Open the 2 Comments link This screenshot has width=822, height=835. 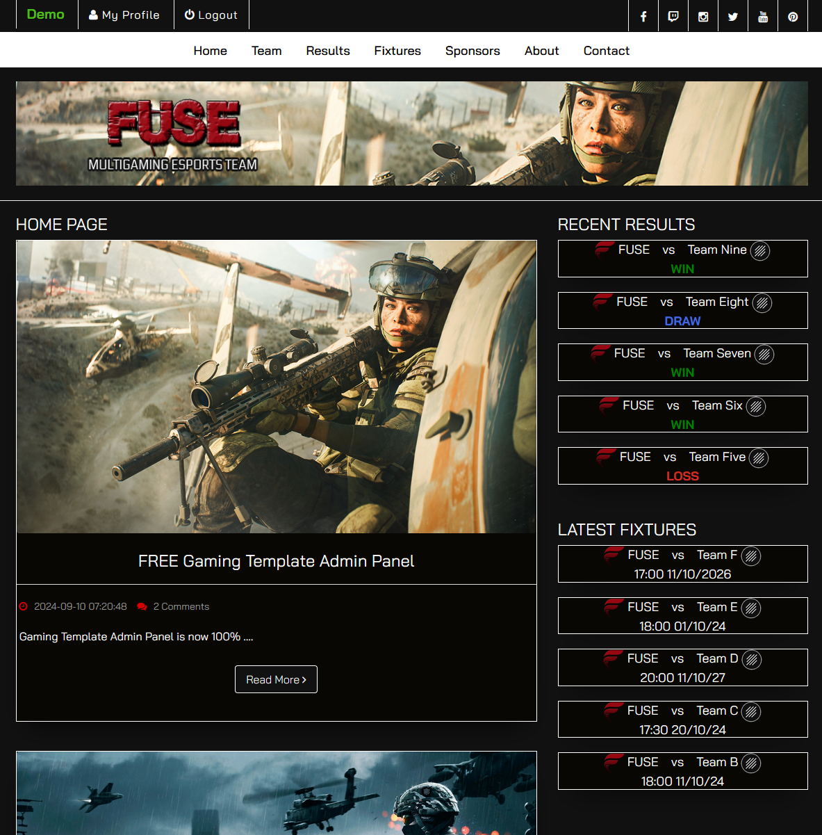coord(181,606)
